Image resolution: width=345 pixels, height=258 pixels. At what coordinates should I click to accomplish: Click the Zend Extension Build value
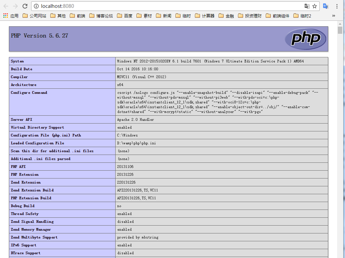pyautogui.click(x=137, y=190)
